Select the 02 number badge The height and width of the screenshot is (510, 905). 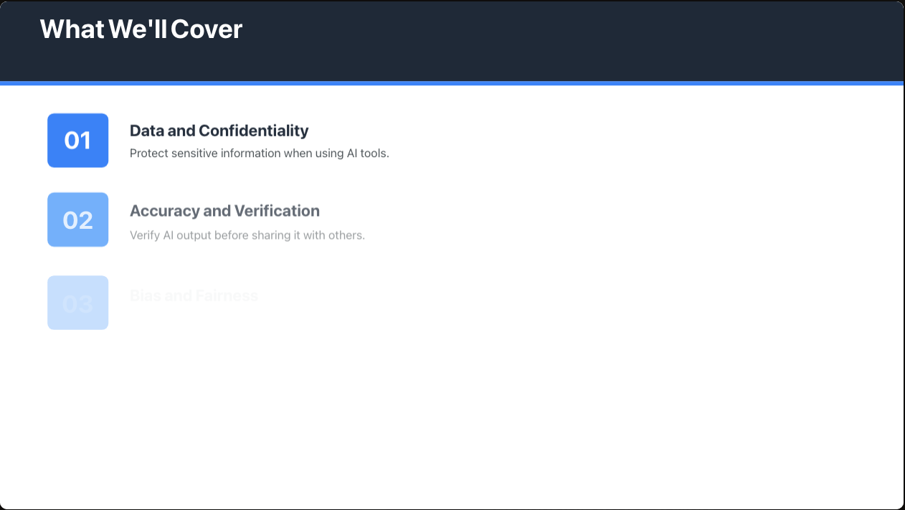(77, 219)
